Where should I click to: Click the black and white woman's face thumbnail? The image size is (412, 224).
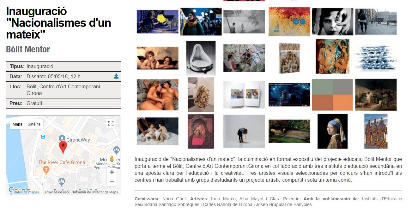click(x=332, y=21)
